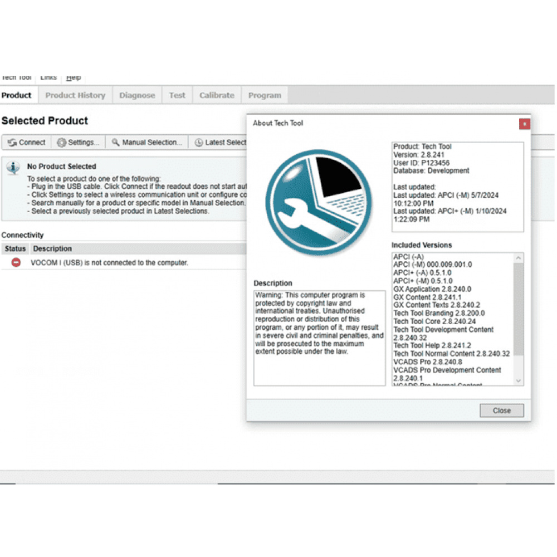Screen dimensions: 557x557
Task: Click the Settings gear icon
Action: click(61, 143)
